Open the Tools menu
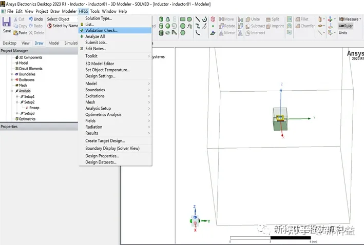The image size is (364, 245). tap(94, 11)
